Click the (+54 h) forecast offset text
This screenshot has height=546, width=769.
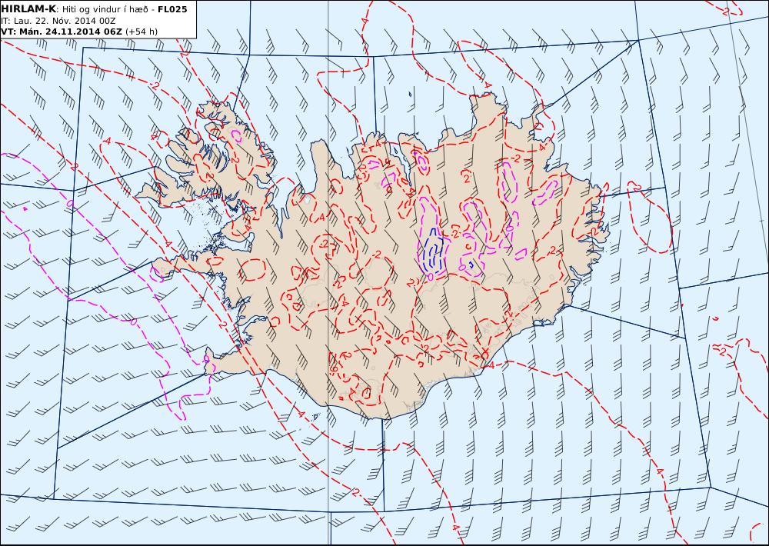coord(141,32)
